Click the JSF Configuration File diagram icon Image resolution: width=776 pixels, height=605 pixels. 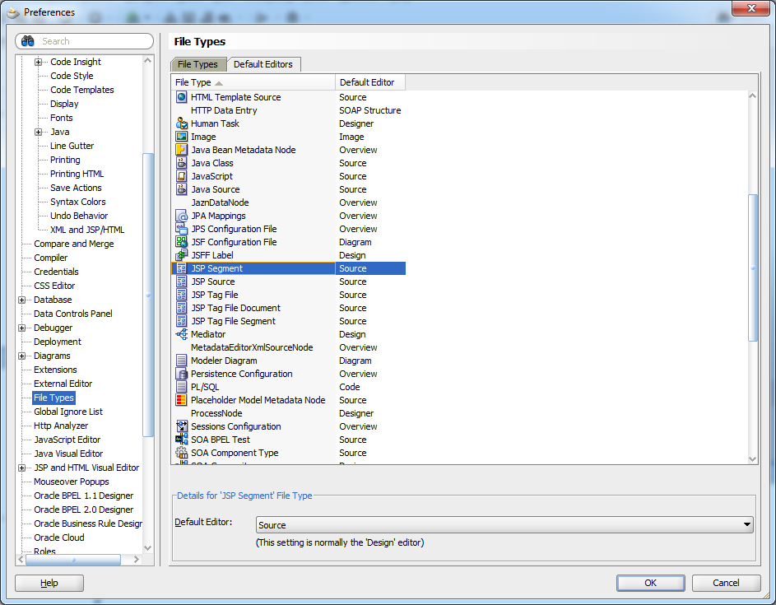click(180, 242)
